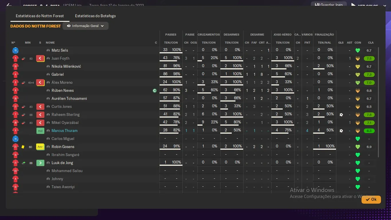The width and height of the screenshot is (391, 220).
Task: Click the green heart condition icon for Carlos Miguel
Action: tap(357, 139)
